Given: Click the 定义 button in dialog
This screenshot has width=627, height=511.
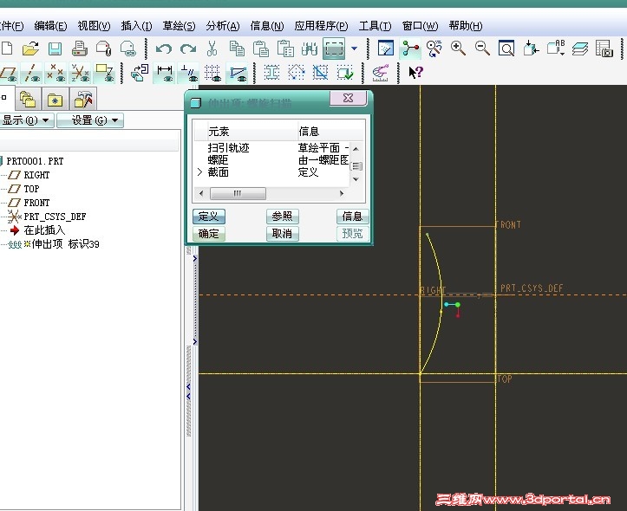Looking at the screenshot, I should [208, 217].
